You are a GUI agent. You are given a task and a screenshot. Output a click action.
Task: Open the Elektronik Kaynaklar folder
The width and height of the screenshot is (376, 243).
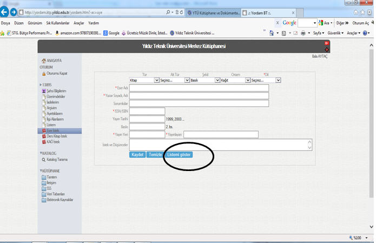(44, 200)
